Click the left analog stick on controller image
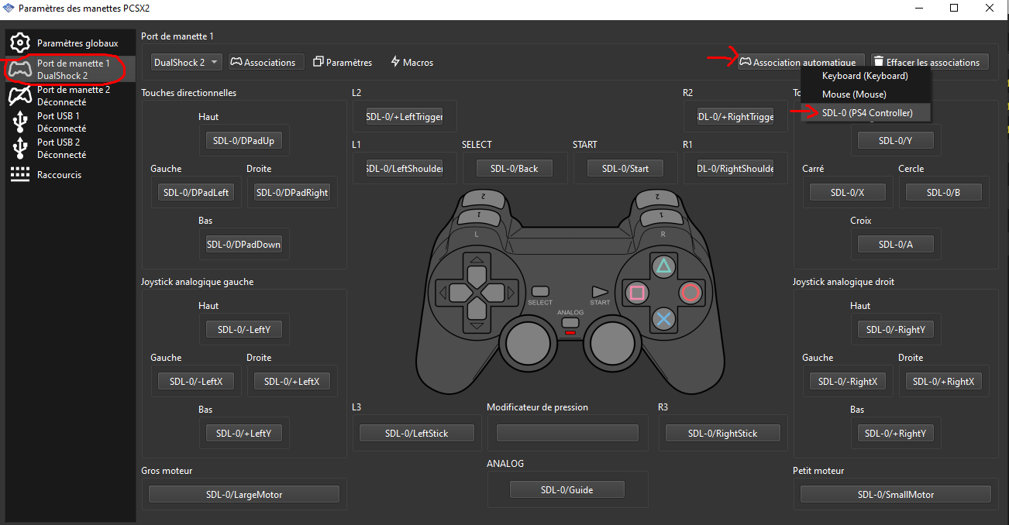The width and height of the screenshot is (1009, 525). click(528, 341)
